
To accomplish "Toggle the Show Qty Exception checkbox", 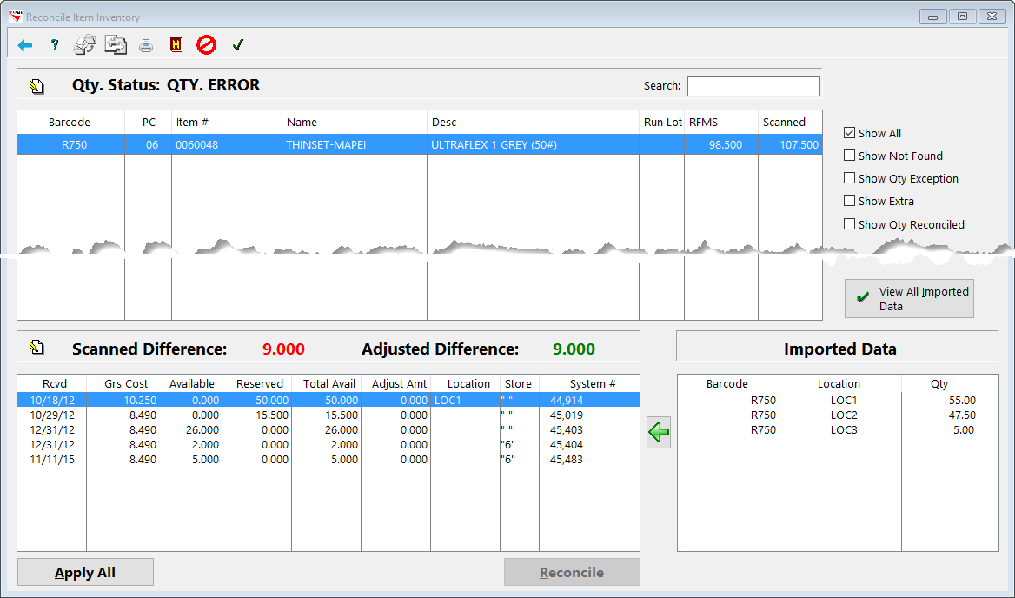I will tap(850, 178).
